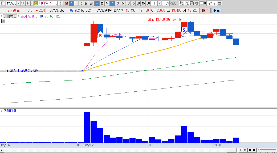This screenshot has width=277, height=153.
Task: Click the data table grid icon
Action: 3,21
